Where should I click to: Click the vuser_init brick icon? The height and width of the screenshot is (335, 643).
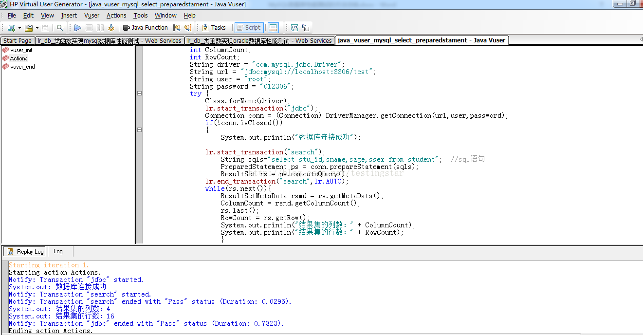[5, 50]
